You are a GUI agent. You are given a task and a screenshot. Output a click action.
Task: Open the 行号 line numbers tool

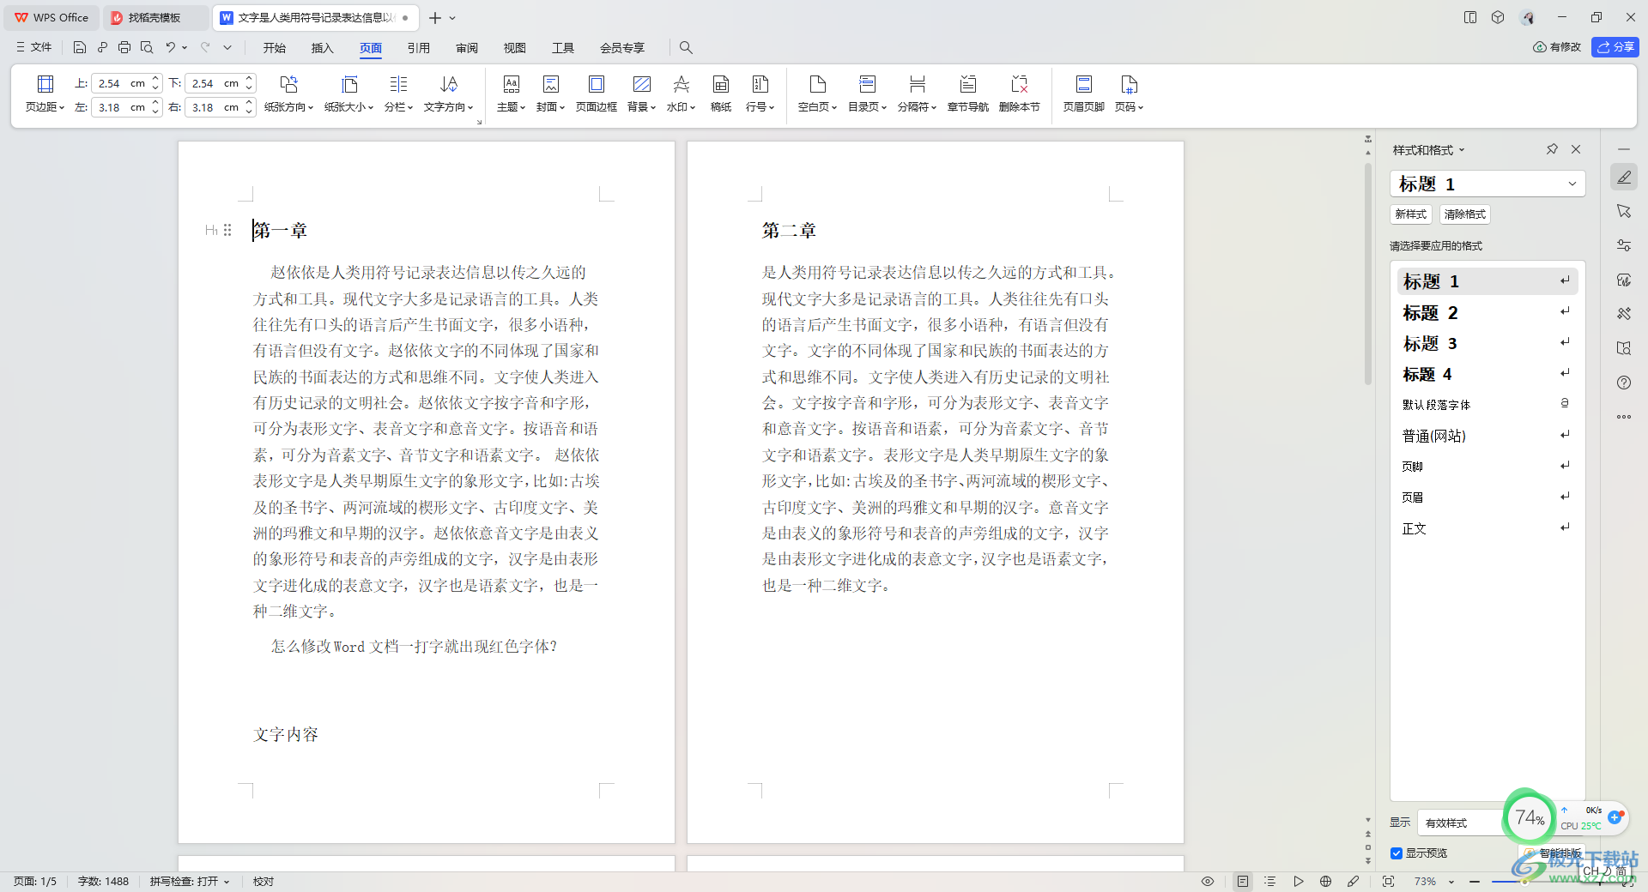[x=760, y=93]
